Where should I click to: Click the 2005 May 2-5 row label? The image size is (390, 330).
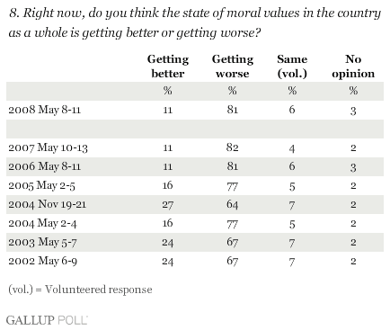tap(41, 185)
